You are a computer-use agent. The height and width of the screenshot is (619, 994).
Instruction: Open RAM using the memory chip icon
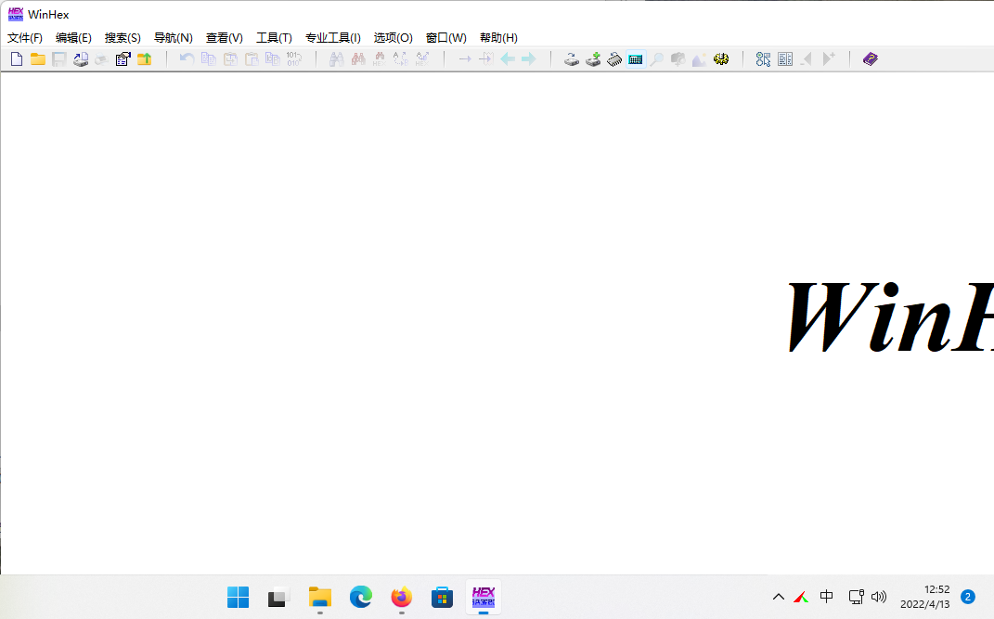(614, 59)
